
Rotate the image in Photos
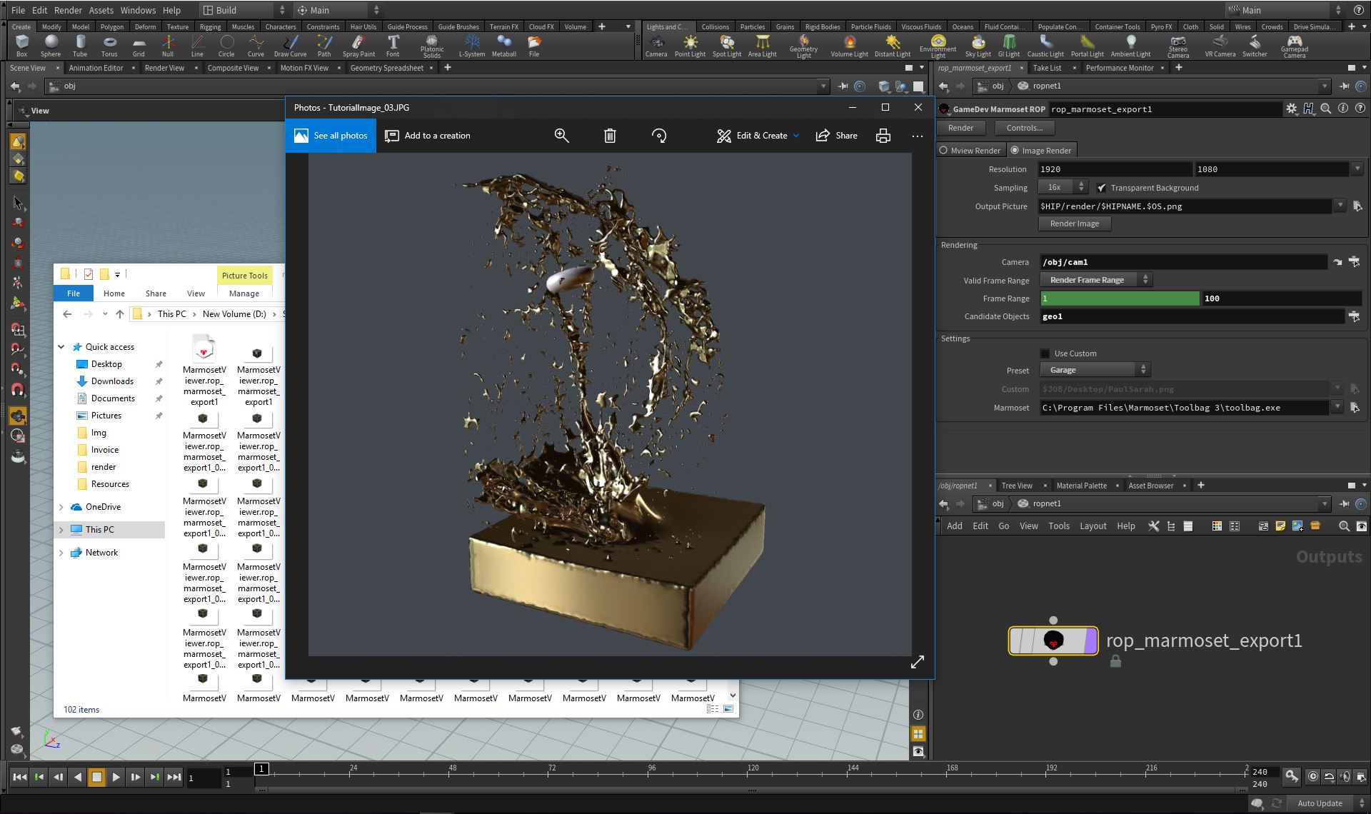click(x=659, y=136)
